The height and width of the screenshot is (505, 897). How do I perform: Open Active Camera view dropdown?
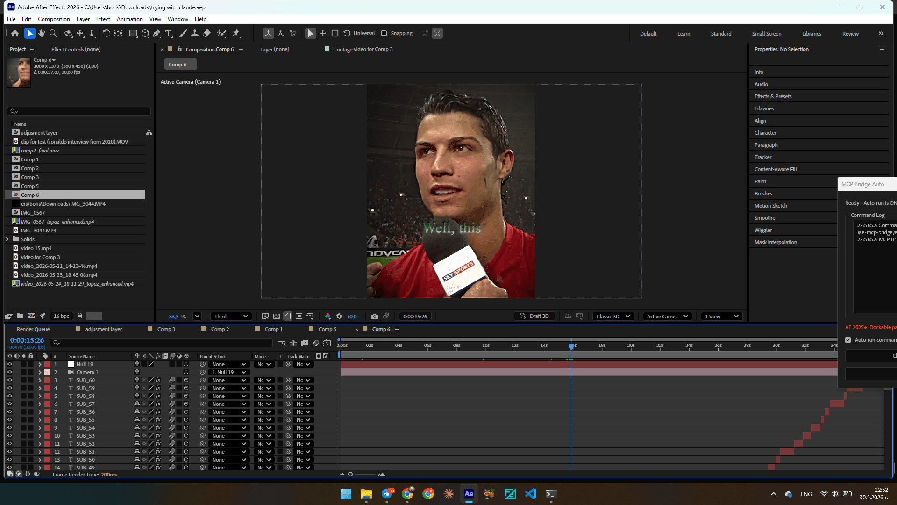pos(668,317)
